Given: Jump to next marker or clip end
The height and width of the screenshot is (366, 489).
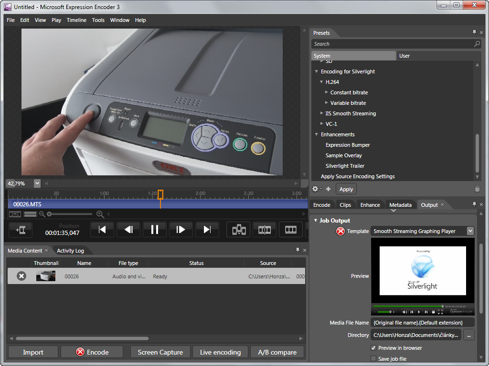Looking at the screenshot, I should click(207, 230).
